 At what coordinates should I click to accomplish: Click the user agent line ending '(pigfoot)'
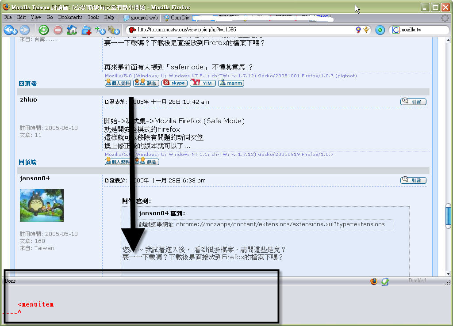(231, 76)
